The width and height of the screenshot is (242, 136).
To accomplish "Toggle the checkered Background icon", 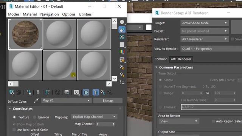I will 122,37.
